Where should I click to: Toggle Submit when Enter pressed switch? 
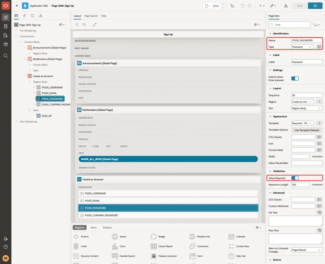click(x=295, y=79)
